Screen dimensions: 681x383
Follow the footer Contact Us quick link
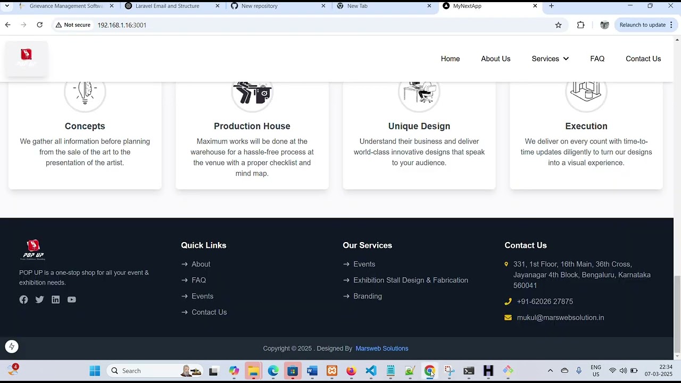pos(209,312)
